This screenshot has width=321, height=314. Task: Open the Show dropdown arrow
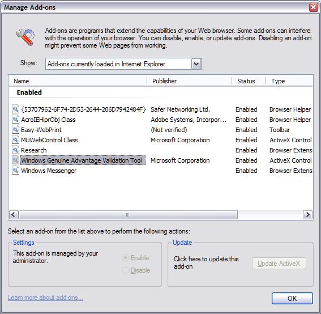(196, 64)
